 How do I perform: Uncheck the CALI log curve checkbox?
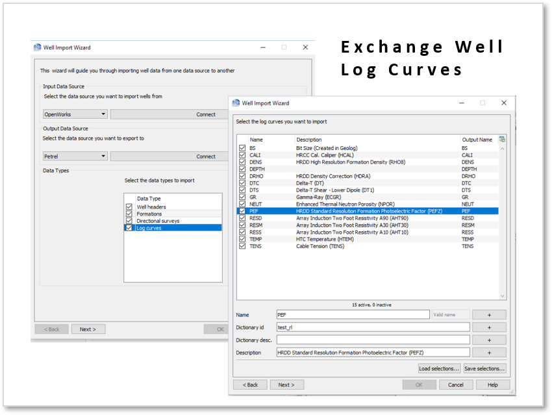click(242, 155)
